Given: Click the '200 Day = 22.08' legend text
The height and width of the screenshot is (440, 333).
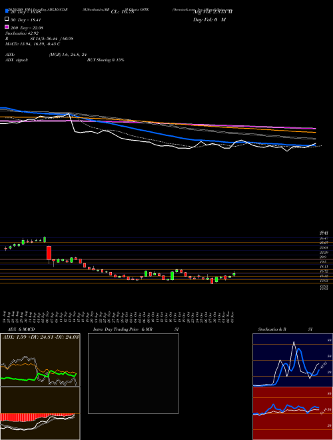Looking at the screenshot, I should pyautogui.click(x=27, y=28).
